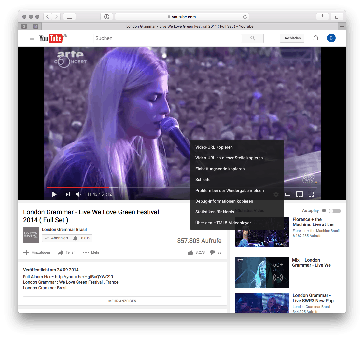Expand the Mehr options menu
The image size is (364, 339).
[x=91, y=252]
